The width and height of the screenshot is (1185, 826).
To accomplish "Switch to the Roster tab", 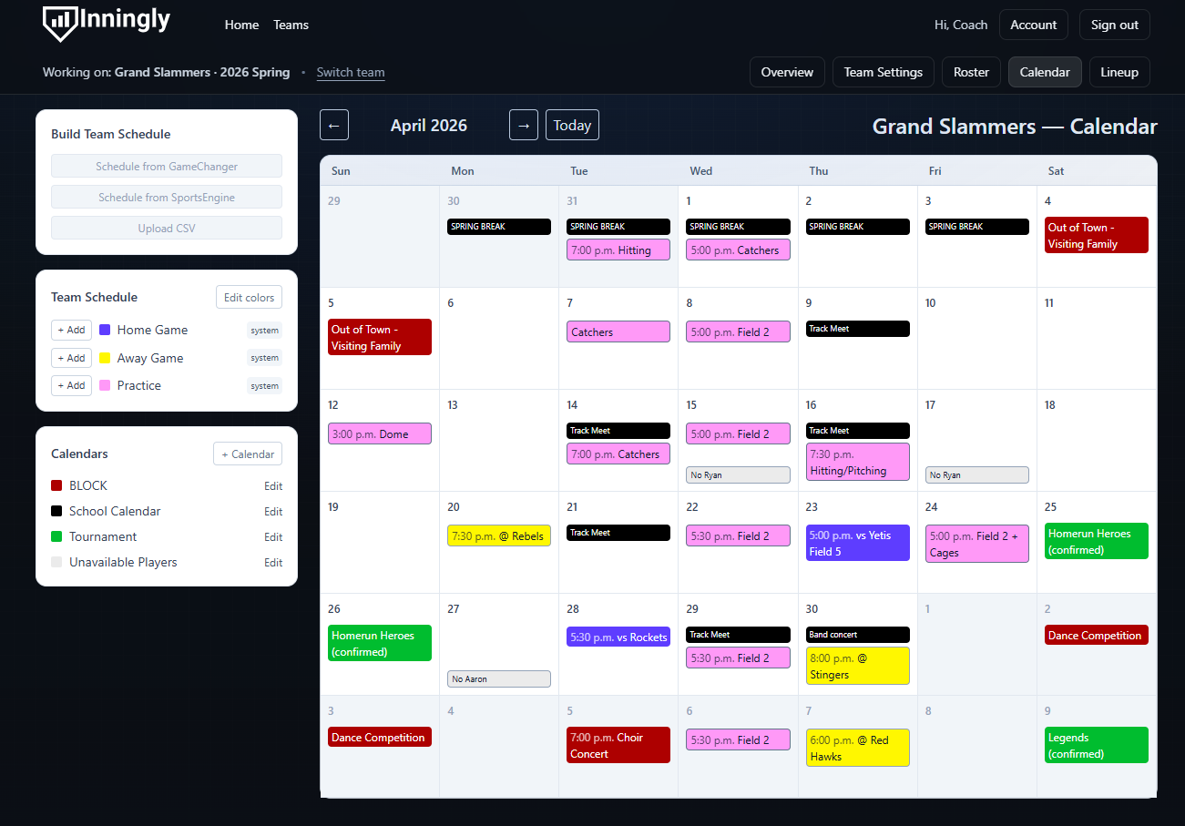I will coord(971,72).
